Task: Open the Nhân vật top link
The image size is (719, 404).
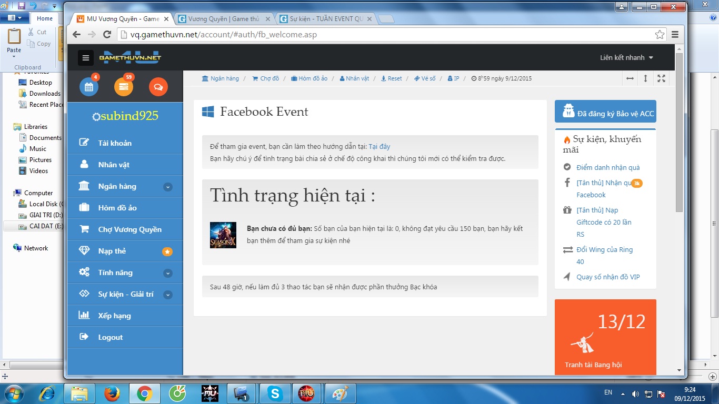Action: click(x=354, y=78)
